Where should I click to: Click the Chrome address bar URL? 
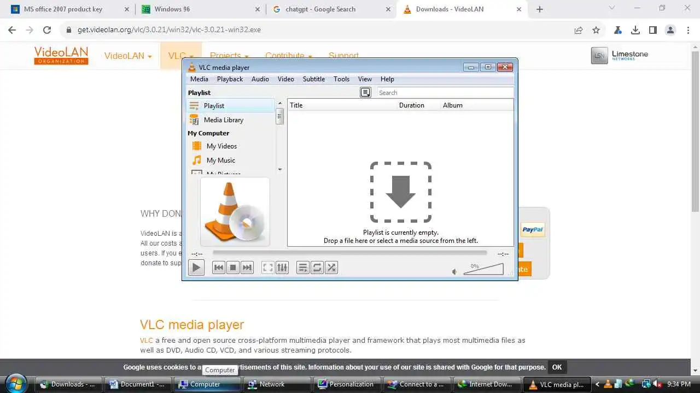(x=169, y=30)
